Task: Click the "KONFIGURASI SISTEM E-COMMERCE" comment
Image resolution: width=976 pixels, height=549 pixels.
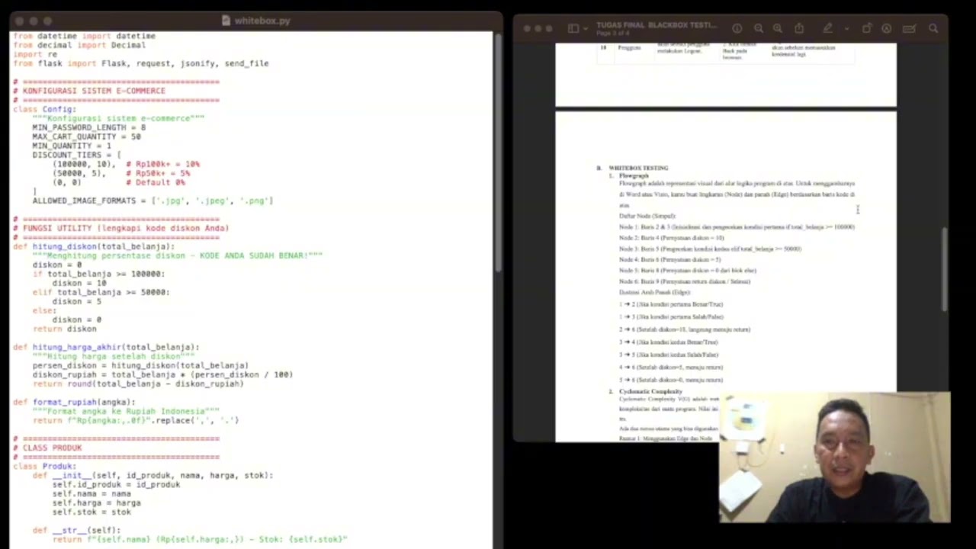Action: (89, 91)
